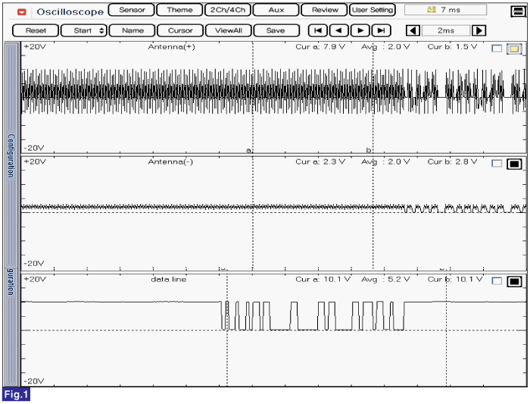Click cursor marker a in Antenna(+) pane
The width and height of the screenshot is (530, 404).
[x=249, y=150]
